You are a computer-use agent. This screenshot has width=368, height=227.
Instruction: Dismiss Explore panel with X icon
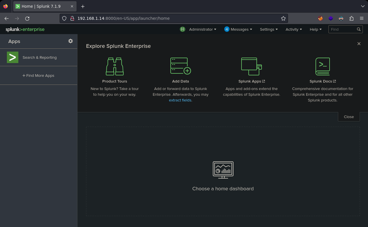pos(359,44)
